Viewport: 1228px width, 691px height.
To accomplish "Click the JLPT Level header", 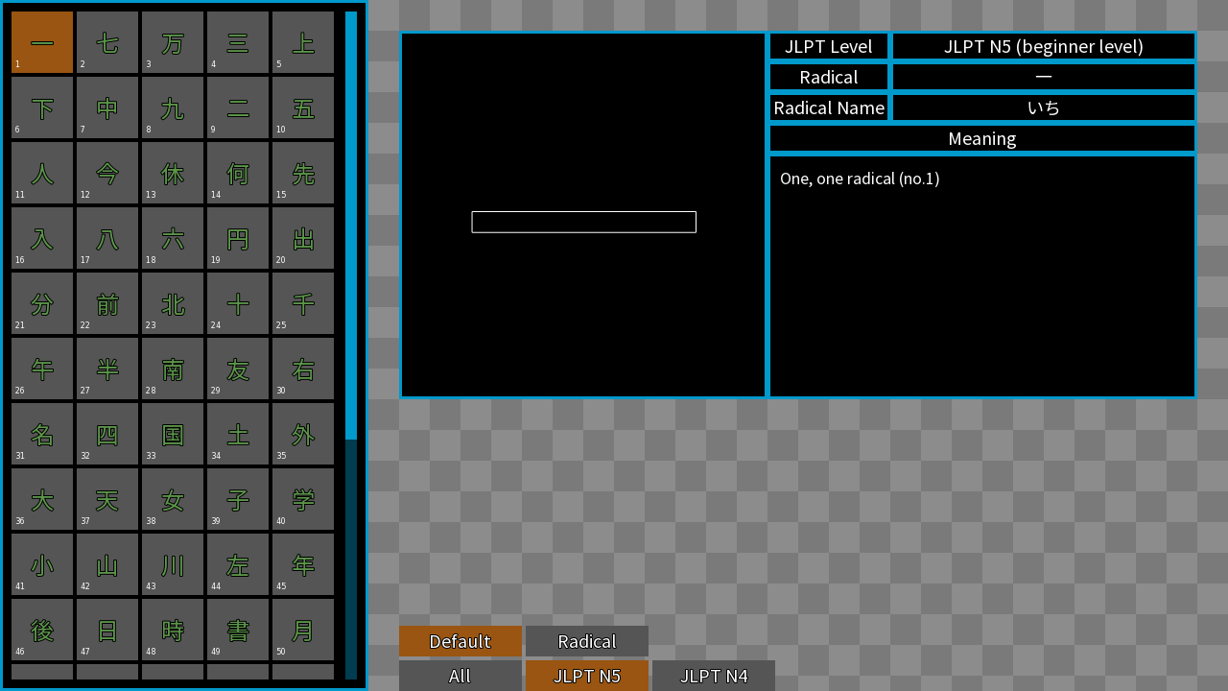I will pyautogui.click(x=828, y=46).
